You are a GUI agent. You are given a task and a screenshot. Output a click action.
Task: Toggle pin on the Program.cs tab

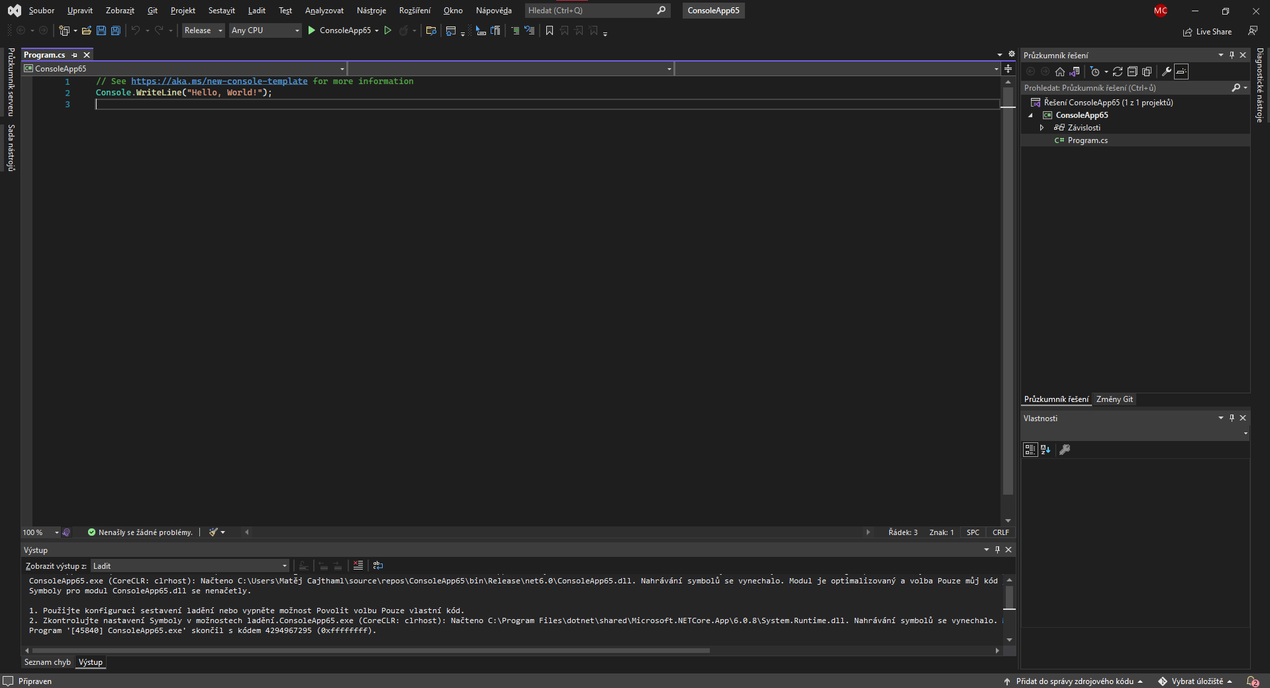coord(75,55)
